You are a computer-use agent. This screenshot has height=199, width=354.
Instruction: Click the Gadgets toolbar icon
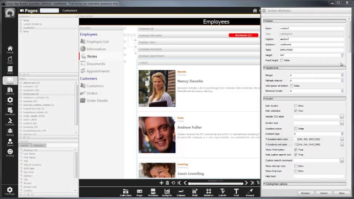click(167, 192)
